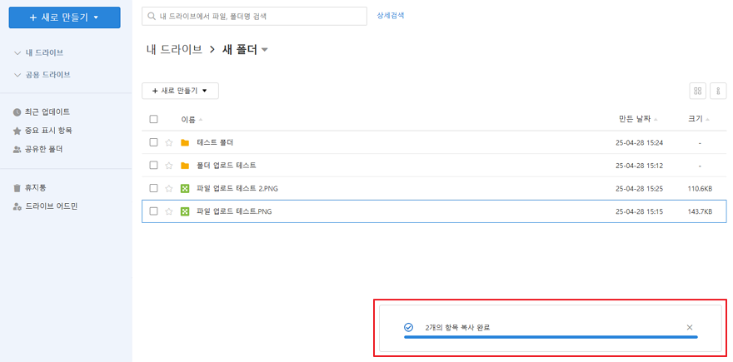Image resolution: width=733 pixels, height=362 pixels.
Task: Click the blue 새로 만들기 button
Action: [64, 17]
